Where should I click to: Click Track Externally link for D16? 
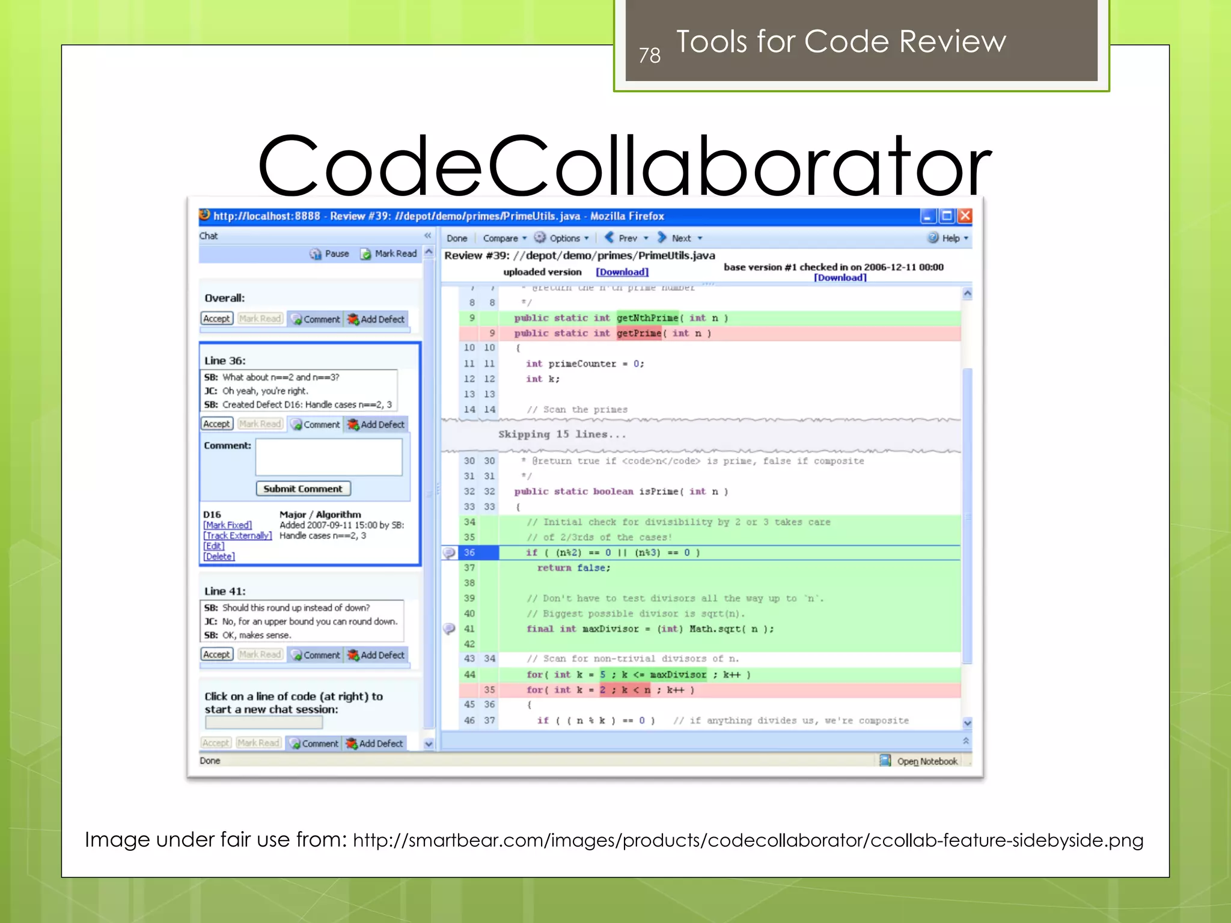tap(237, 535)
